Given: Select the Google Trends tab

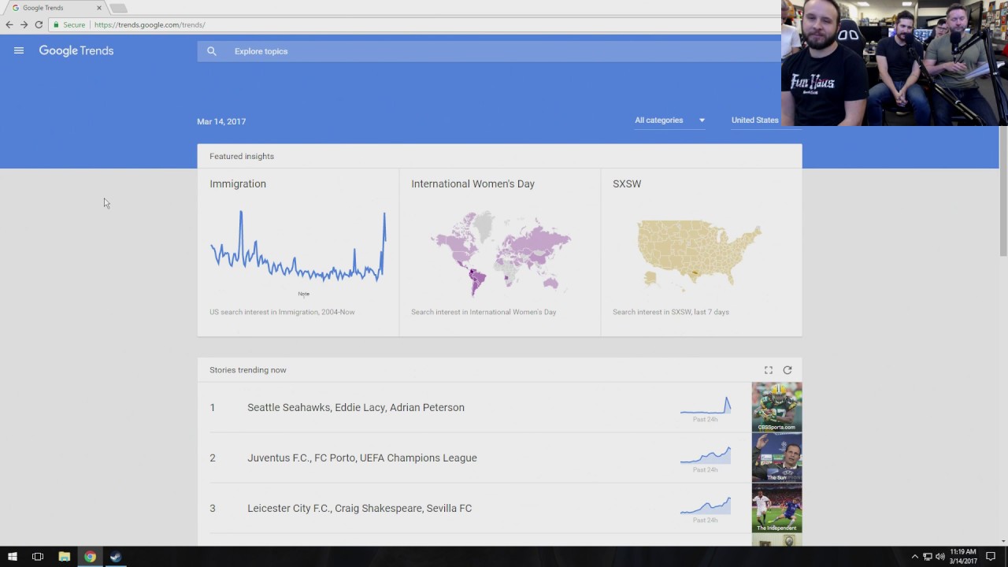Looking at the screenshot, I should point(54,8).
